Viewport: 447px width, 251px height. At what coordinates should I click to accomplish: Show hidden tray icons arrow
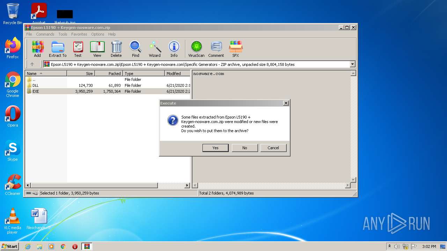[x=389, y=246]
